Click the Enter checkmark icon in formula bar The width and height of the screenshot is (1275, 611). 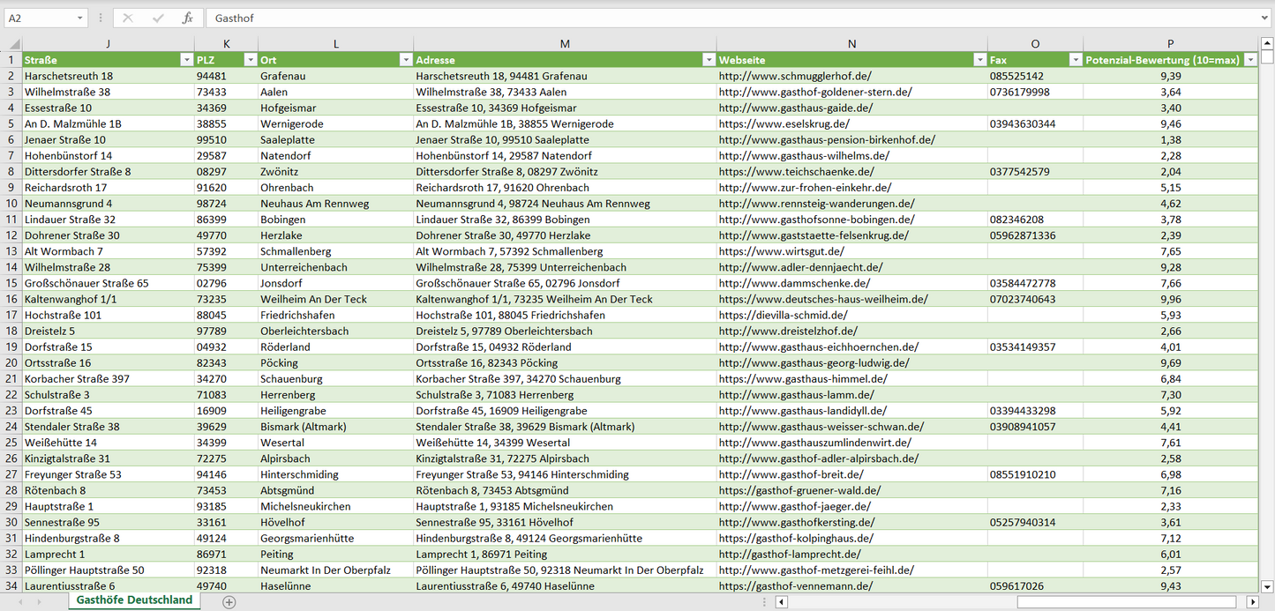point(158,18)
